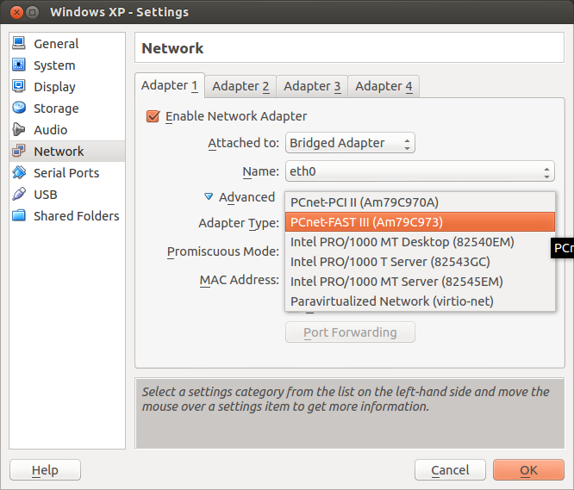Viewport: 574px width, 490px height.
Task: Open Audio settings via speaker icon
Action: click(x=19, y=130)
